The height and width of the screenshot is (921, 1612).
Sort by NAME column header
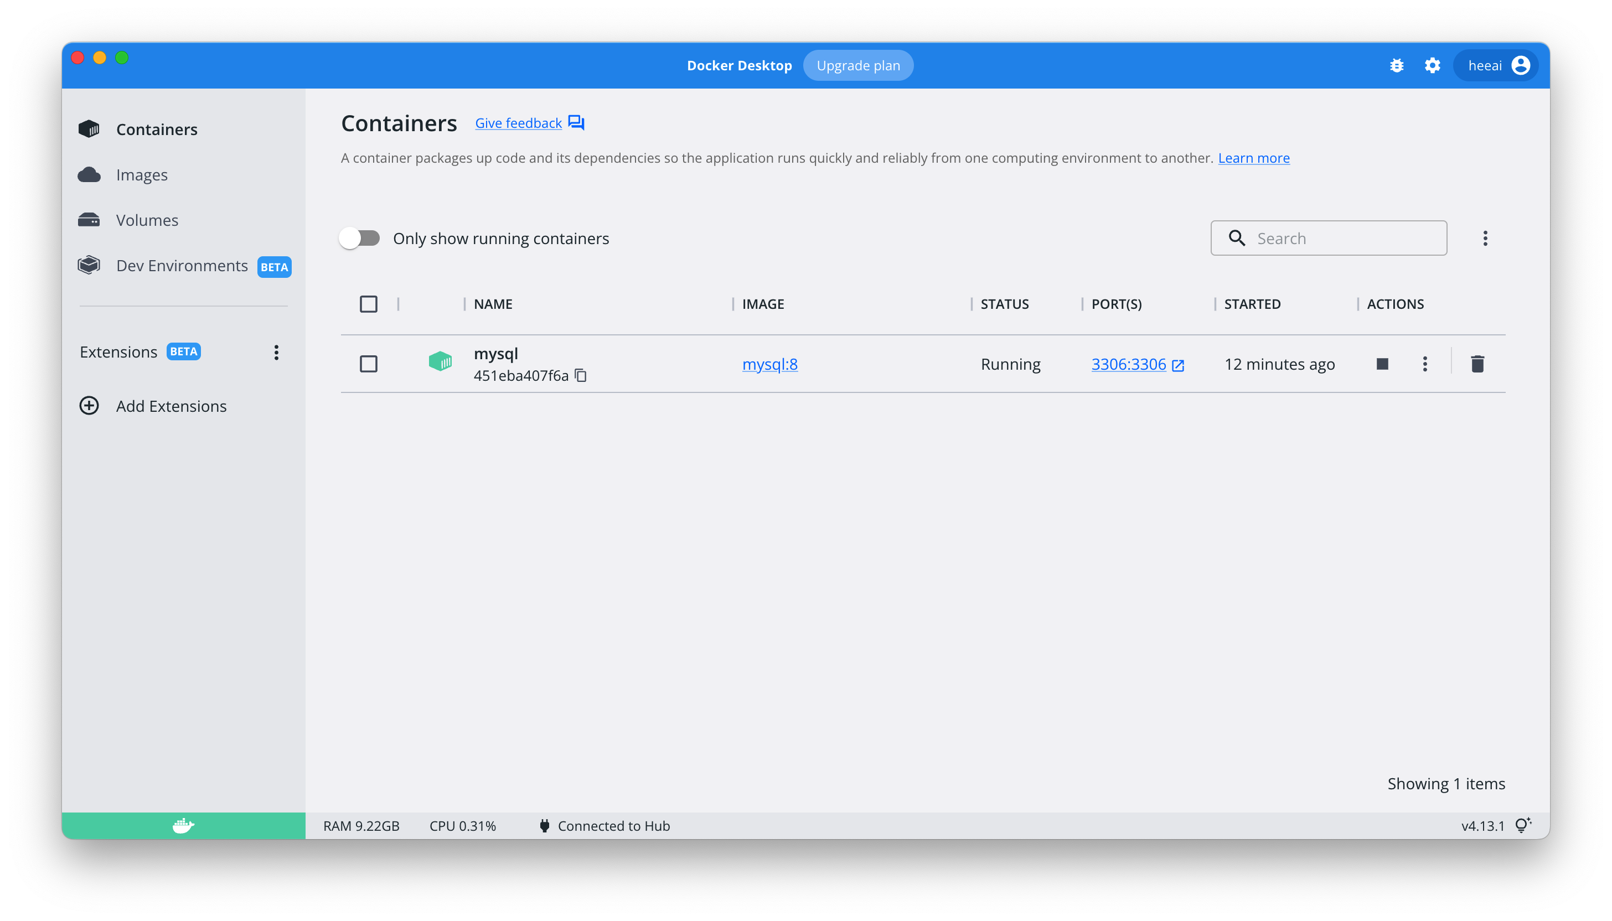pyautogui.click(x=493, y=304)
